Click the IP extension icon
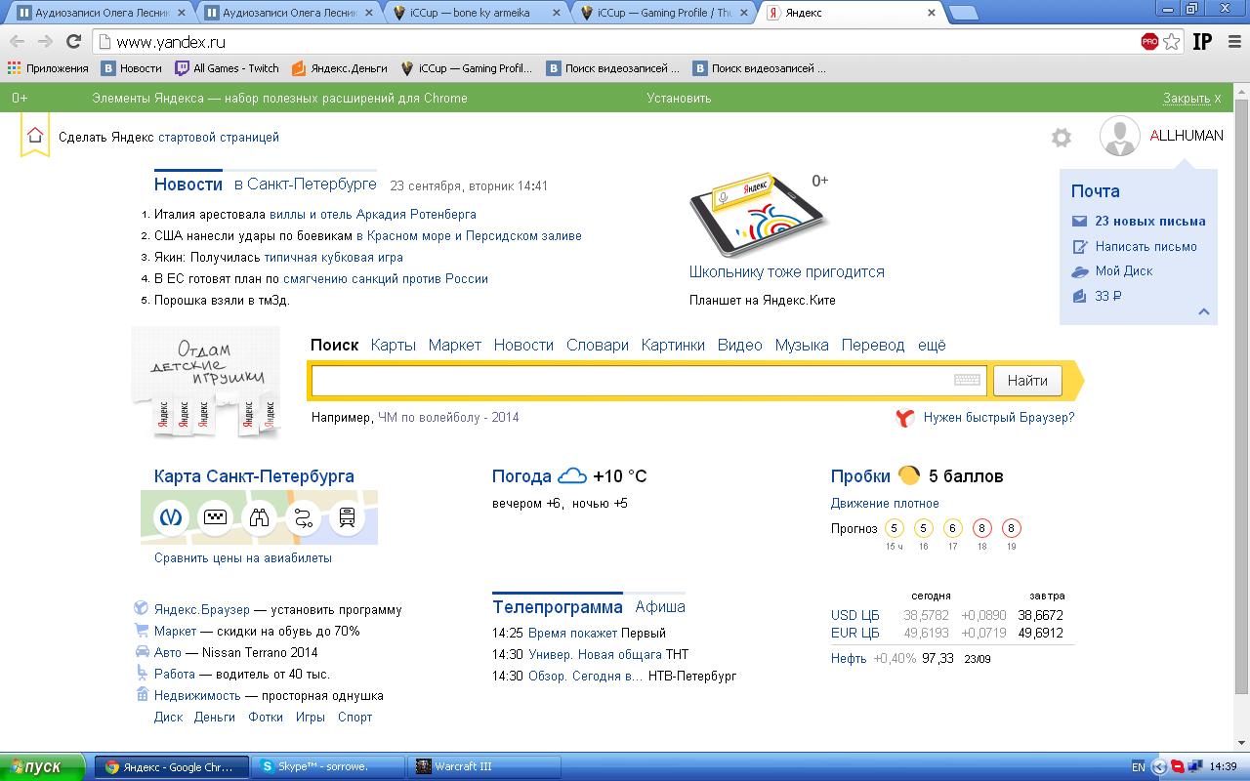Image resolution: width=1250 pixels, height=781 pixels. coord(1202,41)
